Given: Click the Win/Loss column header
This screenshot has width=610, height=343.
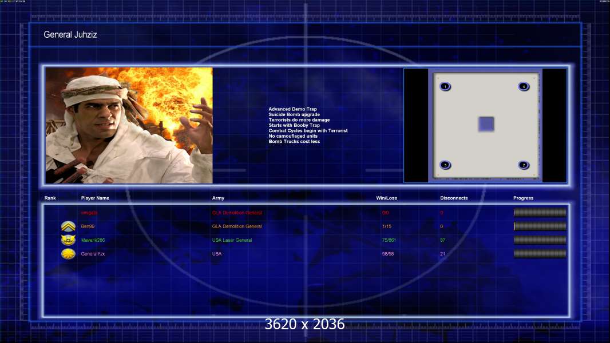Looking at the screenshot, I should pyautogui.click(x=386, y=198).
